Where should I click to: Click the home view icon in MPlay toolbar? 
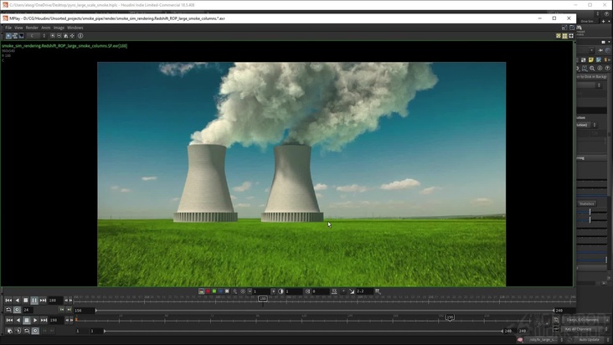coord(65,36)
